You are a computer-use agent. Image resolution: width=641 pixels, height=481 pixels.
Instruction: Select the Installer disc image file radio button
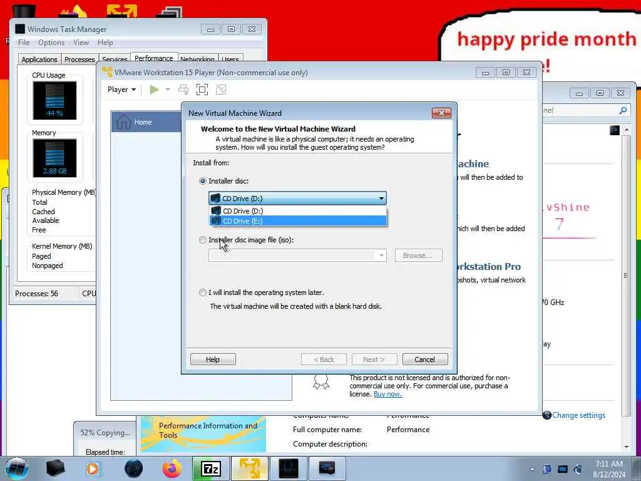point(202,240)
